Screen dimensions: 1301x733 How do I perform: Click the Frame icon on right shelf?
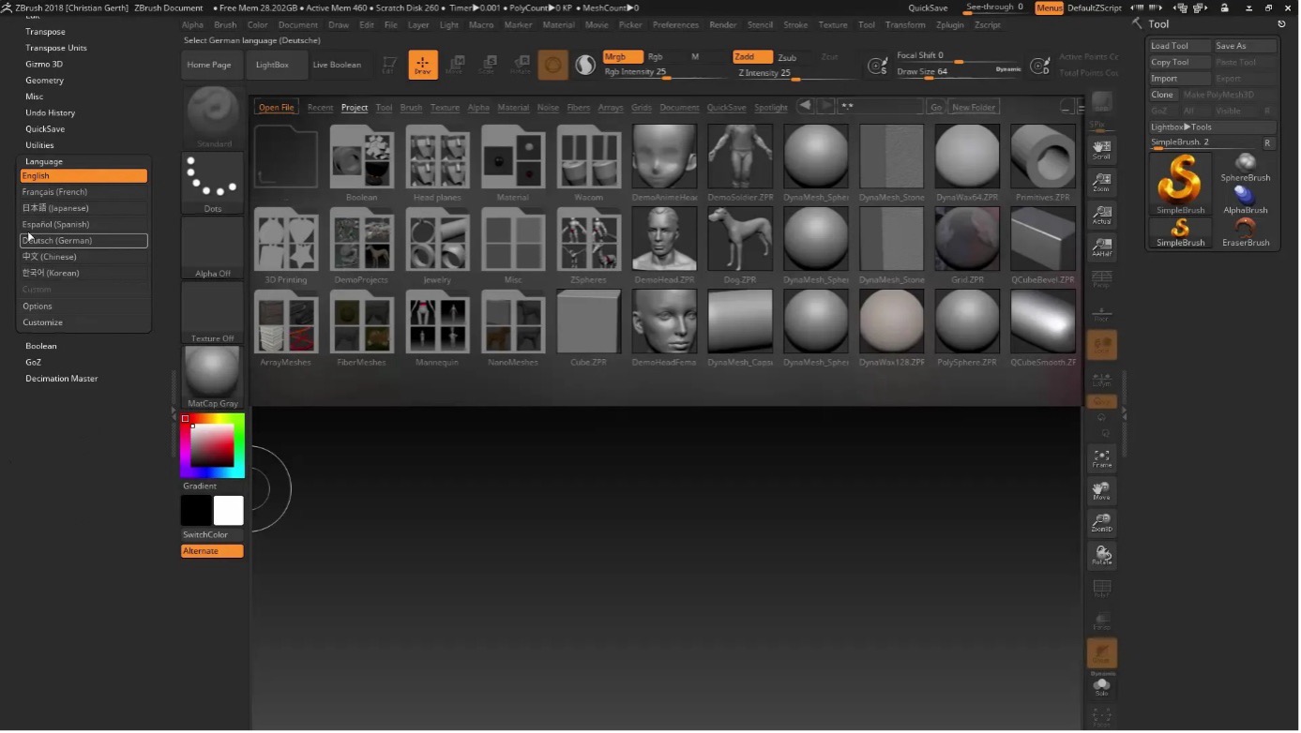(x=1102, y=458)
